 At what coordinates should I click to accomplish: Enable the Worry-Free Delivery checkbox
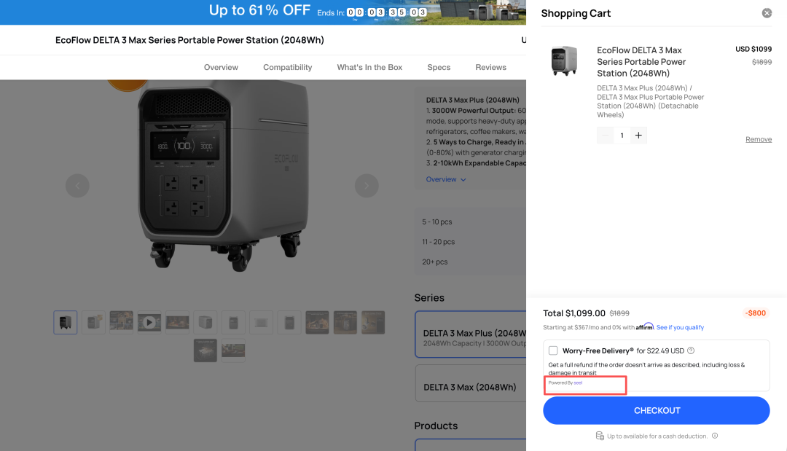pos(552,350)
